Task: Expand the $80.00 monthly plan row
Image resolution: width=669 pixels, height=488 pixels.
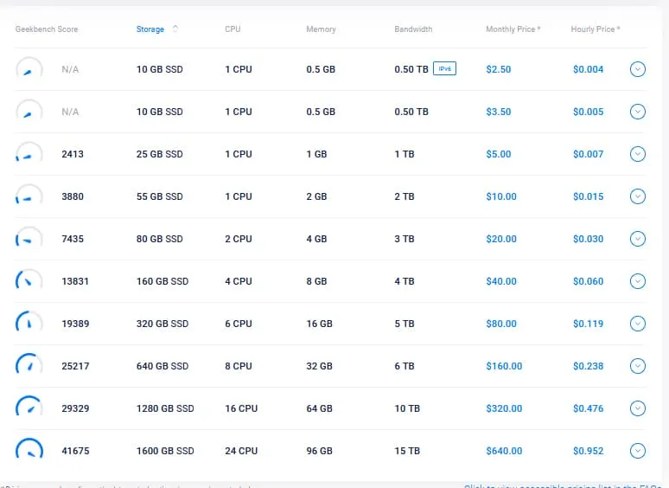Action: 637,324
